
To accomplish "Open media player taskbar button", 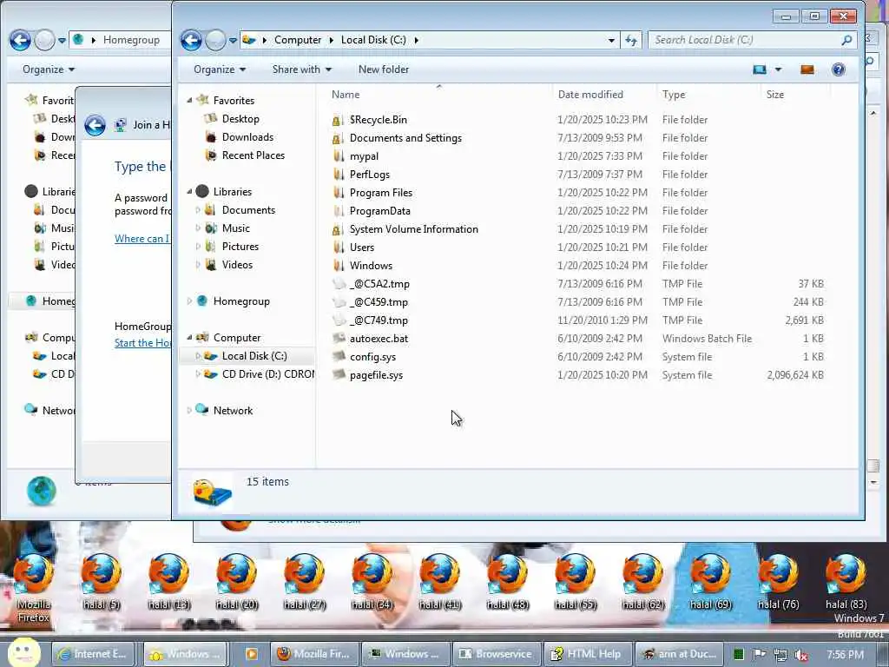I will coord(251,654).
